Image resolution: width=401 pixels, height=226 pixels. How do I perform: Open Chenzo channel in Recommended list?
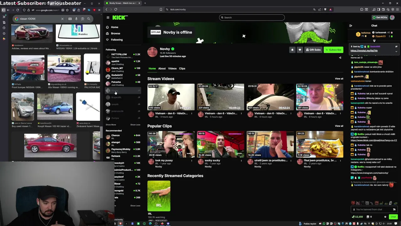[123, 137]
